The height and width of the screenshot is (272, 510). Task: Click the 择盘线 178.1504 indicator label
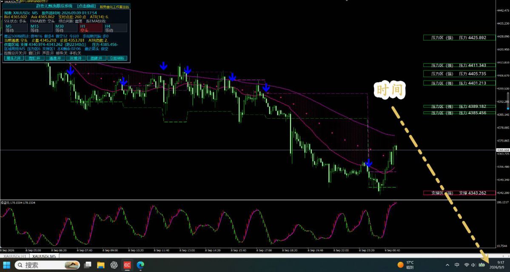tap(18, 203)
